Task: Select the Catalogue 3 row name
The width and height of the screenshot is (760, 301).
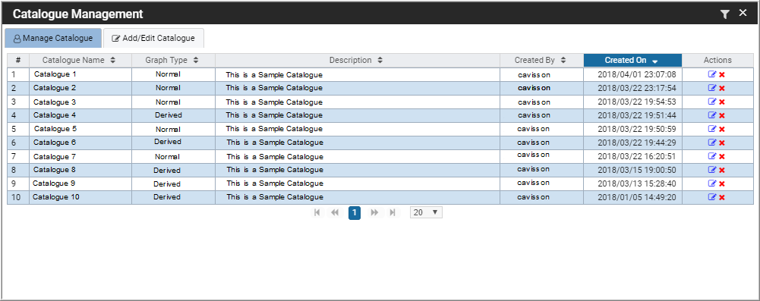Action: [x=55, y=102]
